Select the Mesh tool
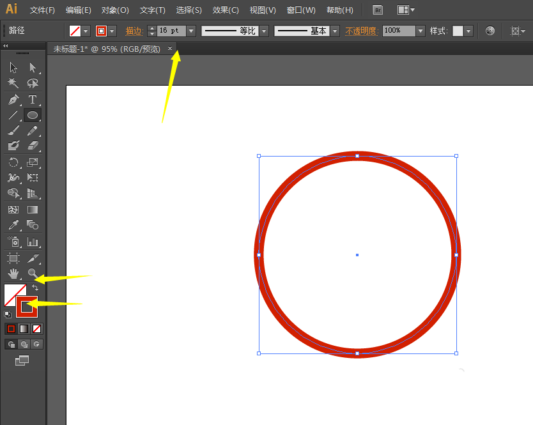The width and height of the screenshot is (533, 425). tap(13, 210)
